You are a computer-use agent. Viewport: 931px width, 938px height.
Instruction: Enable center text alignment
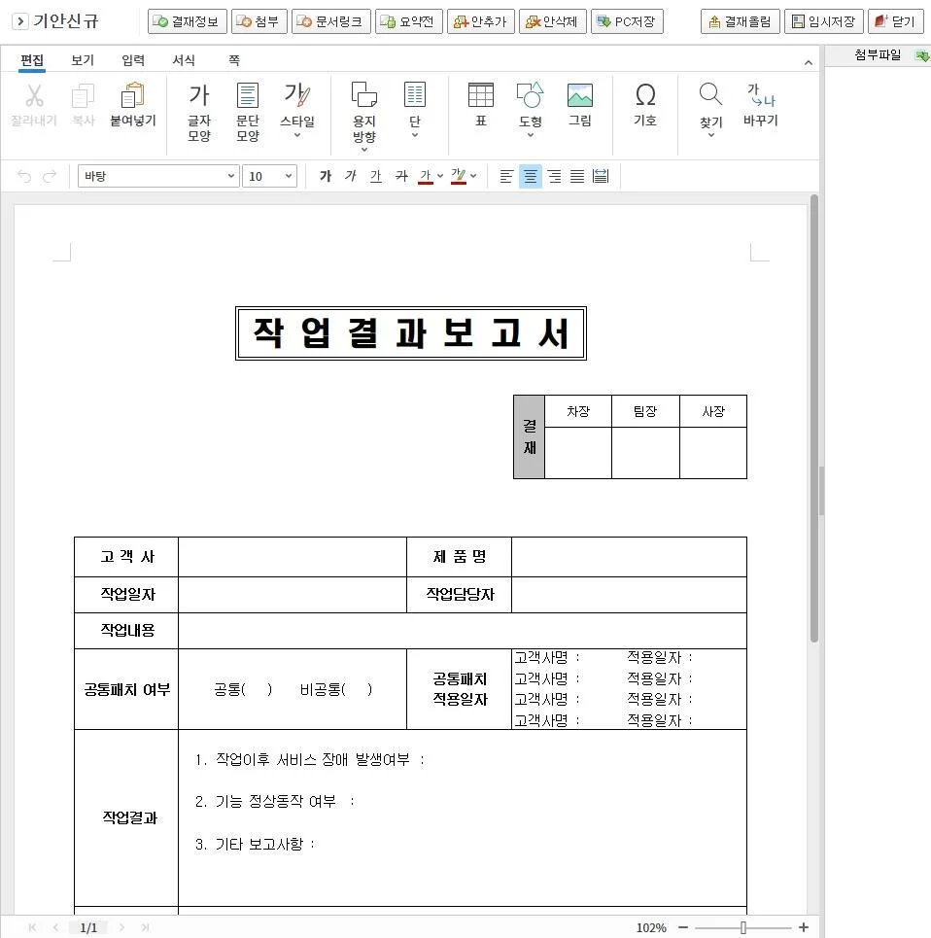click(531, 176)
